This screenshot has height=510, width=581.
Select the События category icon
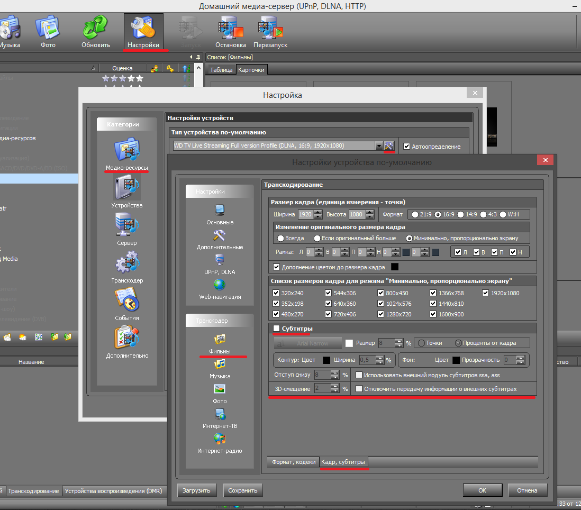tap(127, 302)
